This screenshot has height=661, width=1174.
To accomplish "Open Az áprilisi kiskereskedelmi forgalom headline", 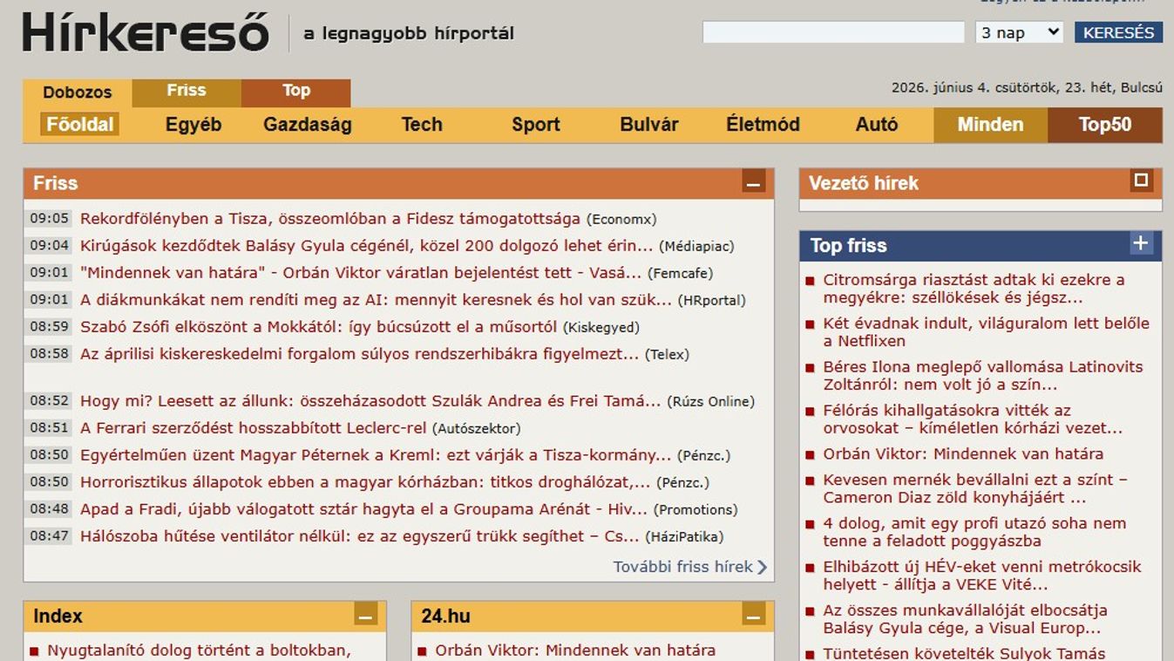I will point(360,354).
